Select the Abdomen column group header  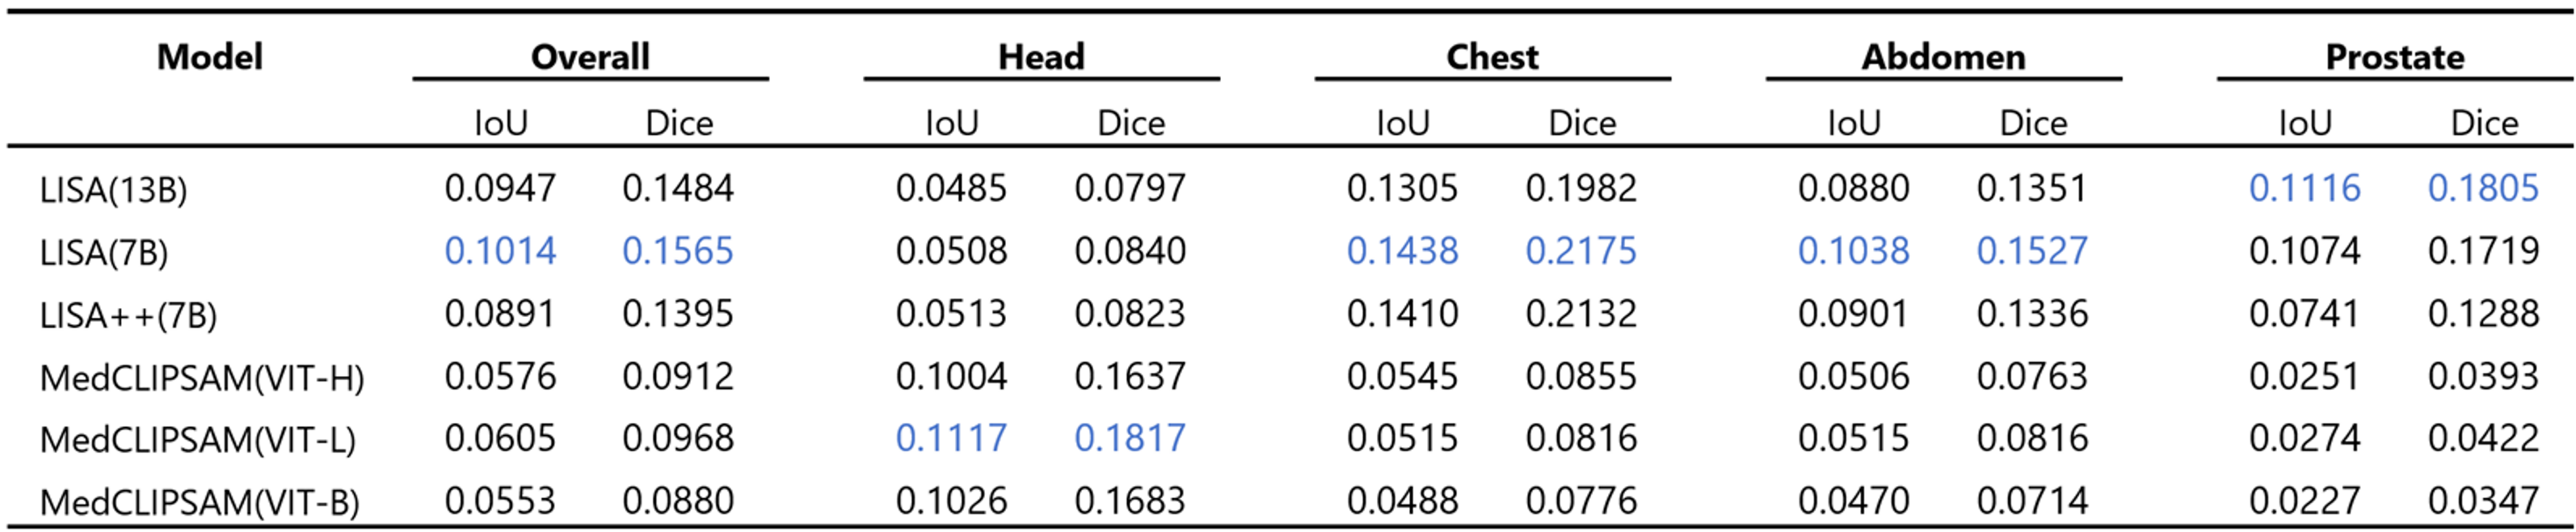[1943, 57]
